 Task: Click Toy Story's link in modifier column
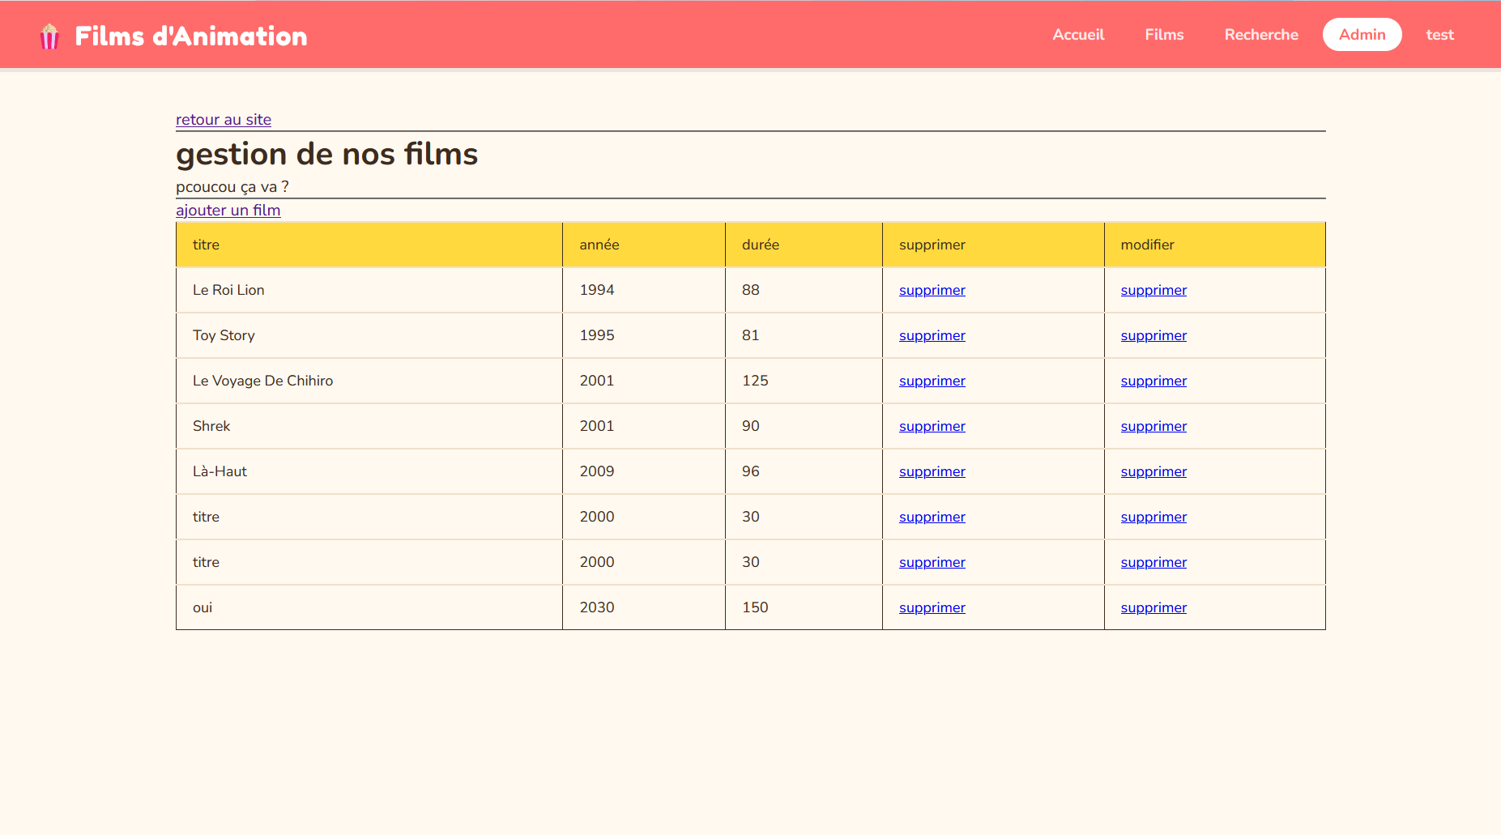pos(1153,335)
